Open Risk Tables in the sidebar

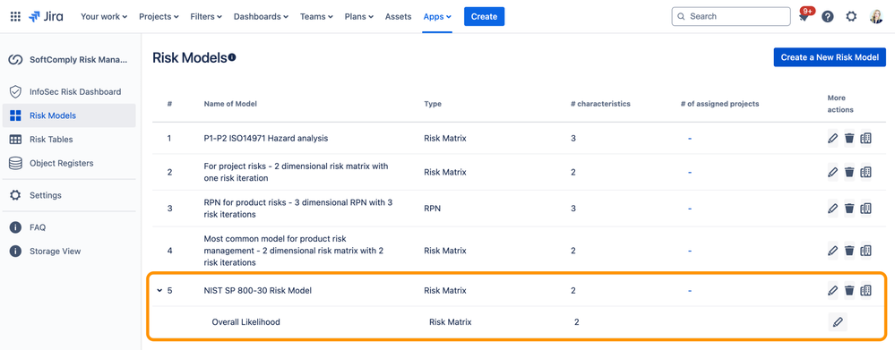[x=69, y=139]
